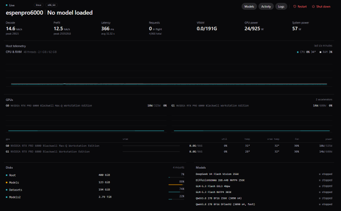Screen dimensions: 341x211
Task: Click the Decode 14.6 tok/s metric
Action: coord(14,28)
